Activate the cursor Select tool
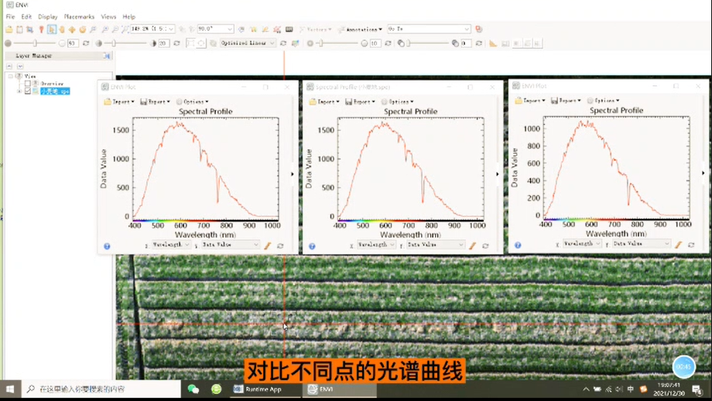Viewport: 712px width, 401px height. (51, 29)
